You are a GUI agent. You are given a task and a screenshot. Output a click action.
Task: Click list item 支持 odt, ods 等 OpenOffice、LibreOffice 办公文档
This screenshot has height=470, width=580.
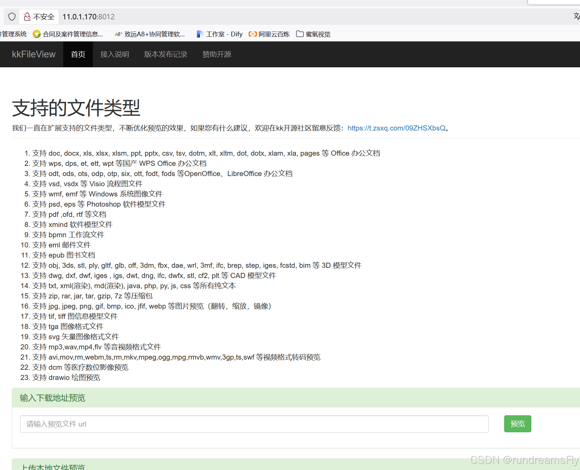pos(162,174)
